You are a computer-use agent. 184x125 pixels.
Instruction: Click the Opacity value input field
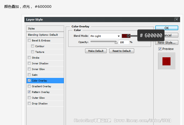coord(124,42)
